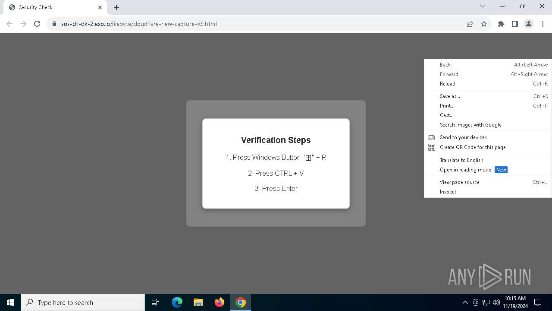Click the taskbar clock showing 10:15 AM
The image size is (552, 311).
tap(515, 302)
